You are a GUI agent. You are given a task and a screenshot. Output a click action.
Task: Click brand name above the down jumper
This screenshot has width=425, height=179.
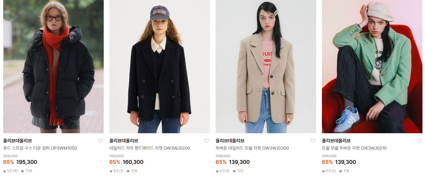click(17, 141)
